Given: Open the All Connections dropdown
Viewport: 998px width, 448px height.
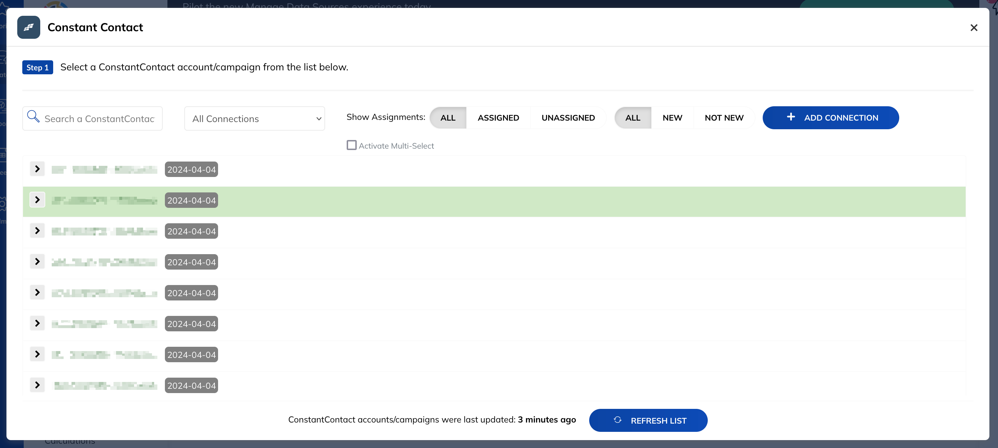Looking at the screenshot, I should 255,118.
